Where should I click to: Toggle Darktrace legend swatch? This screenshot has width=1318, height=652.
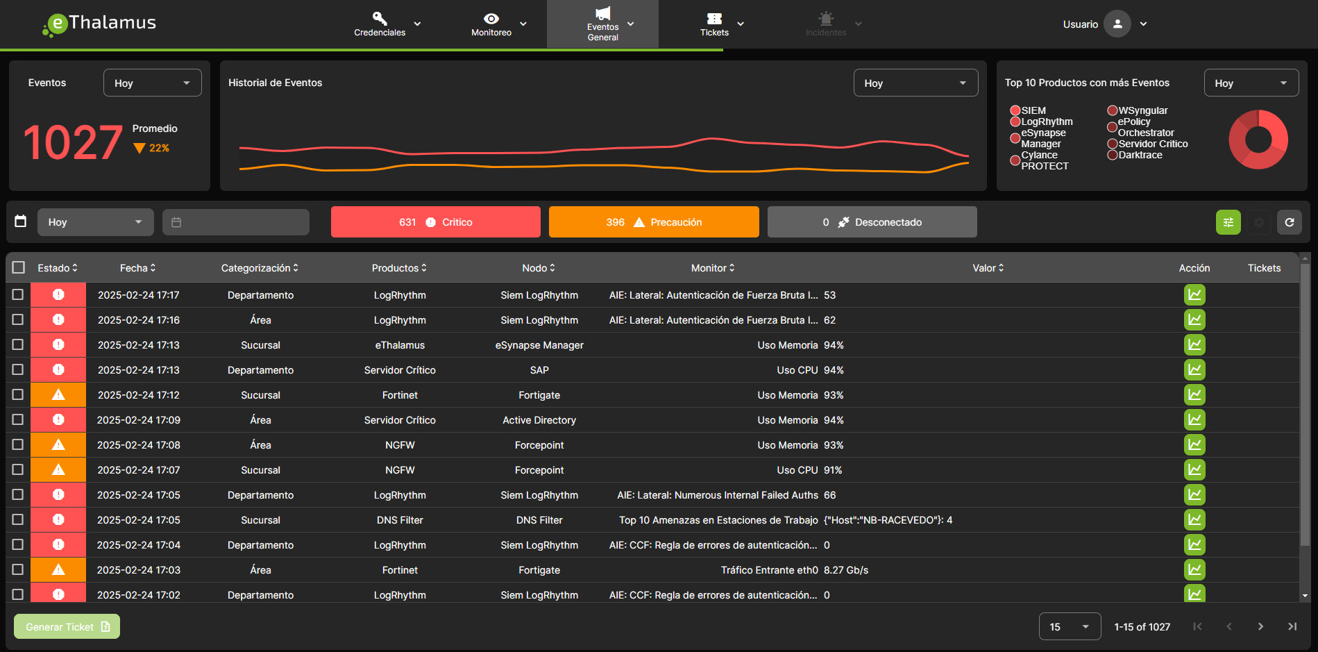click(x=1112, y=155)
